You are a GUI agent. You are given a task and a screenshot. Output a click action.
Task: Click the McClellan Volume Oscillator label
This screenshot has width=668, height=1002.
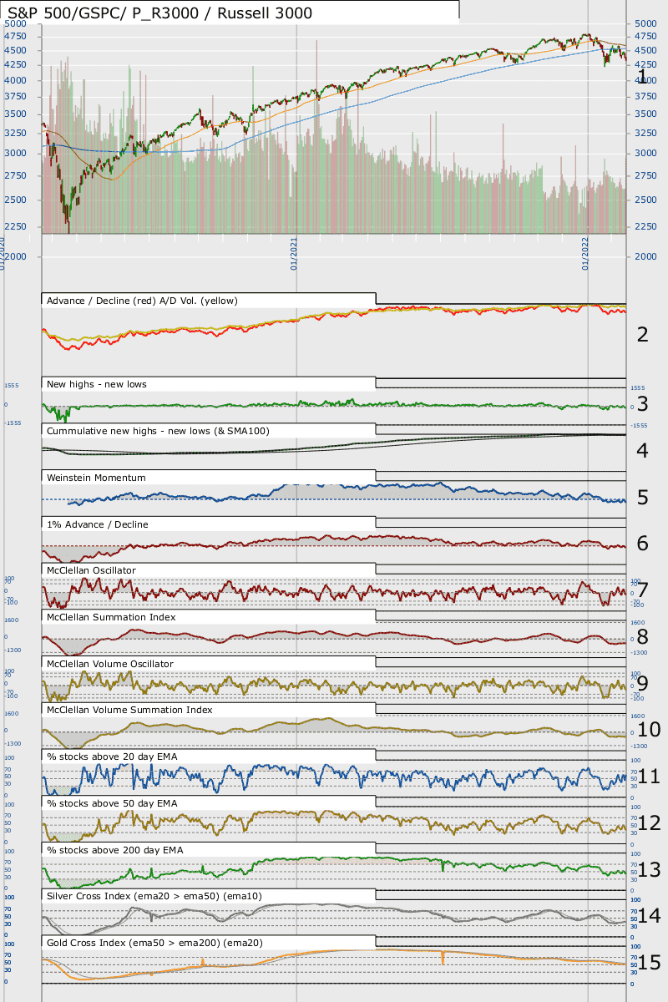110,664
